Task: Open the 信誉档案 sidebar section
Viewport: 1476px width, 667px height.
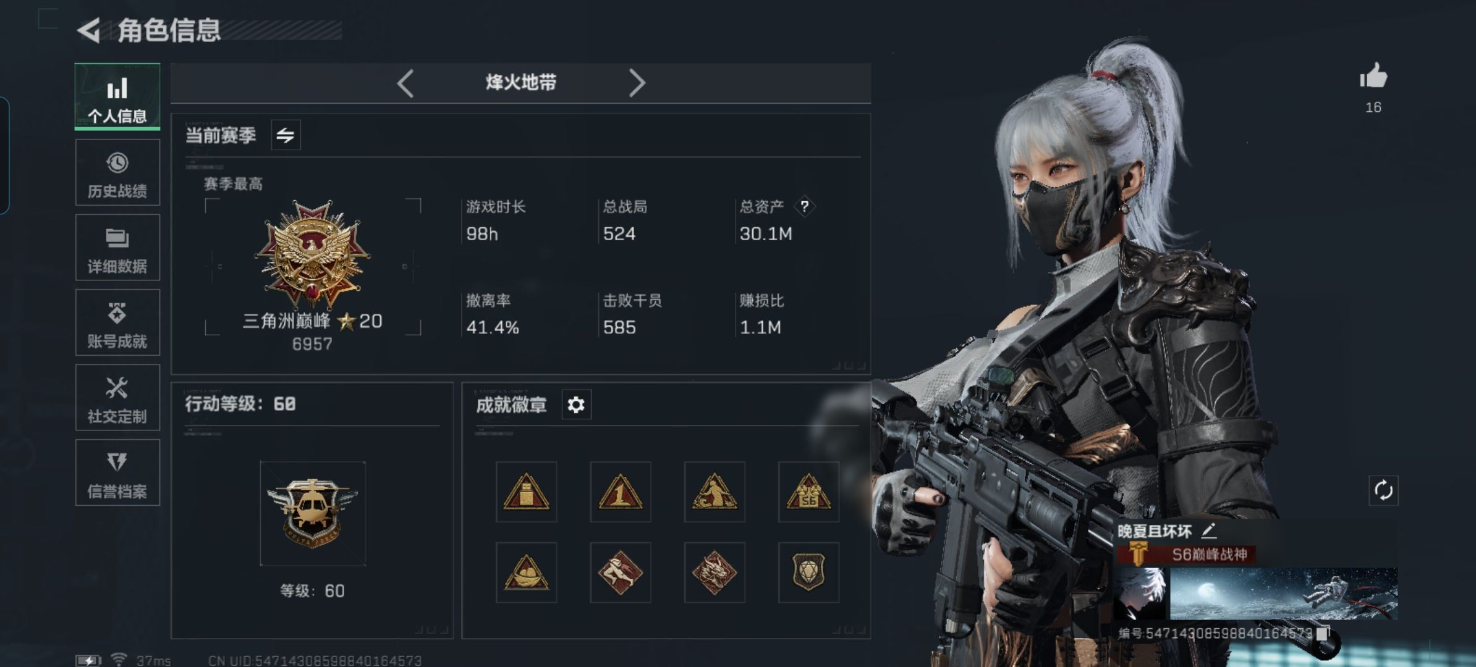Action: (x=117, y=472)
